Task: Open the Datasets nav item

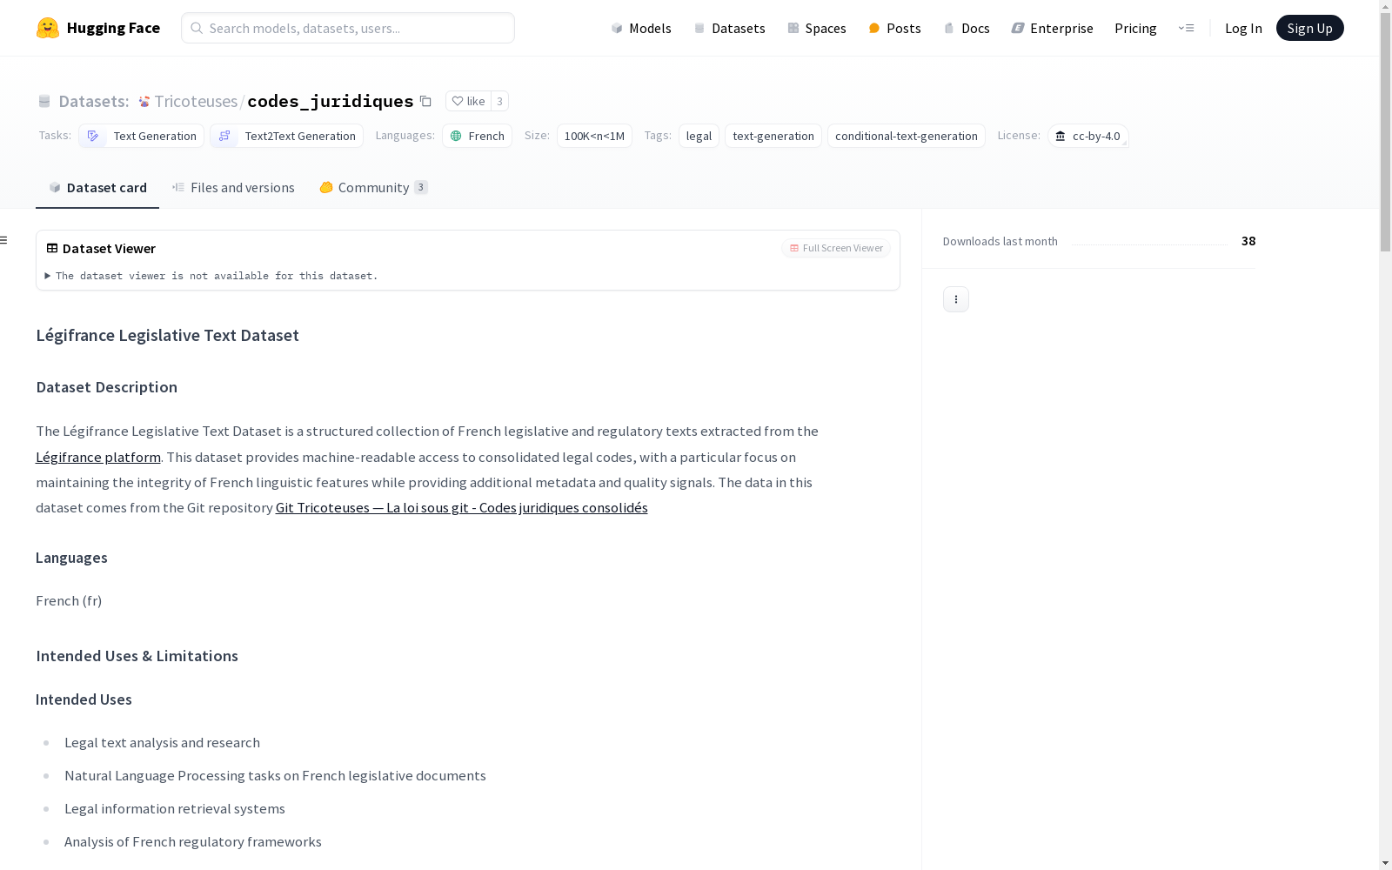Action: pyautogui.click(x=729, y=28)
